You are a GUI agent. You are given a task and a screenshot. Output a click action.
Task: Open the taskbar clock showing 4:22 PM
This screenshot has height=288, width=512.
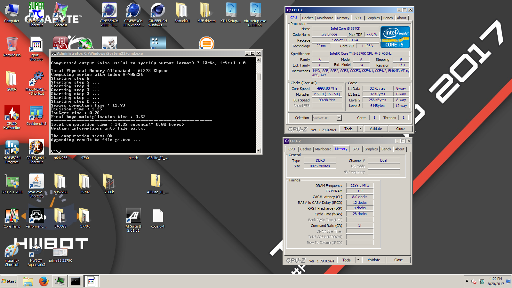pyautogui.click(x=496, y=281)
